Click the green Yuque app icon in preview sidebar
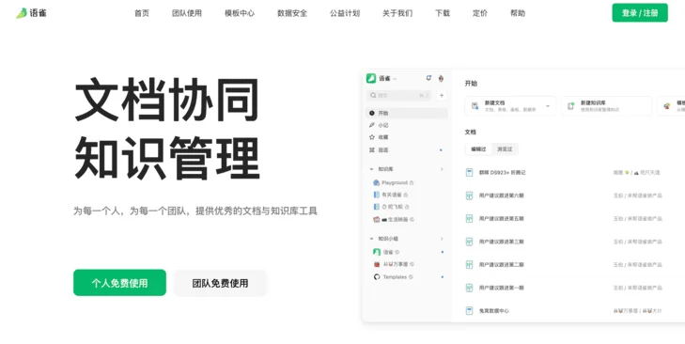The image size is (685, 344). pos(371,78)
